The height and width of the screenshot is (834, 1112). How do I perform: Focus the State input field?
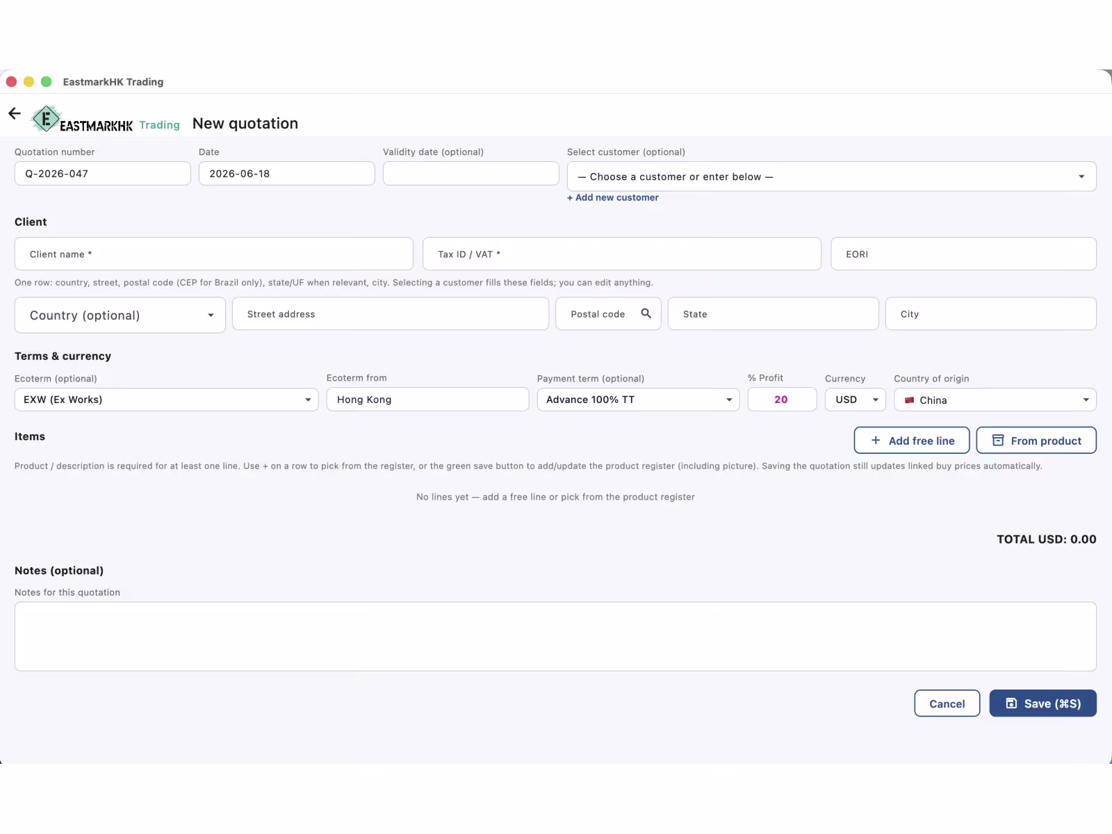point(773,314)
